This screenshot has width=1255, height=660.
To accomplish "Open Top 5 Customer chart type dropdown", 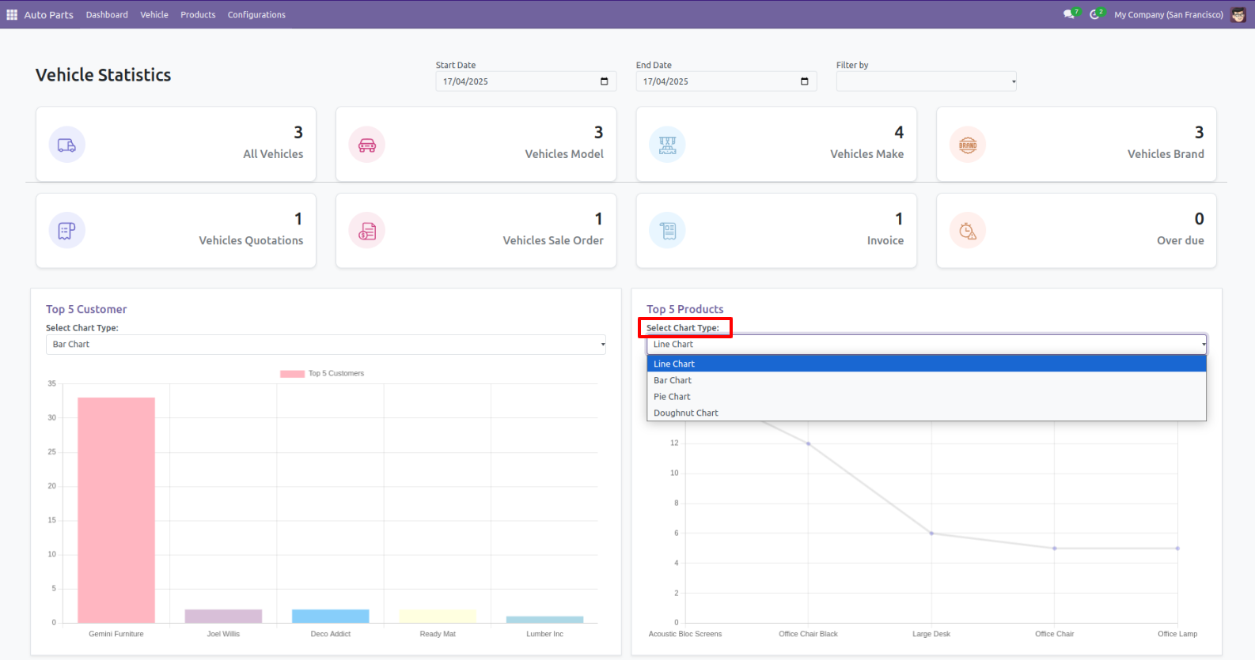I will click(x=325, y=345).
